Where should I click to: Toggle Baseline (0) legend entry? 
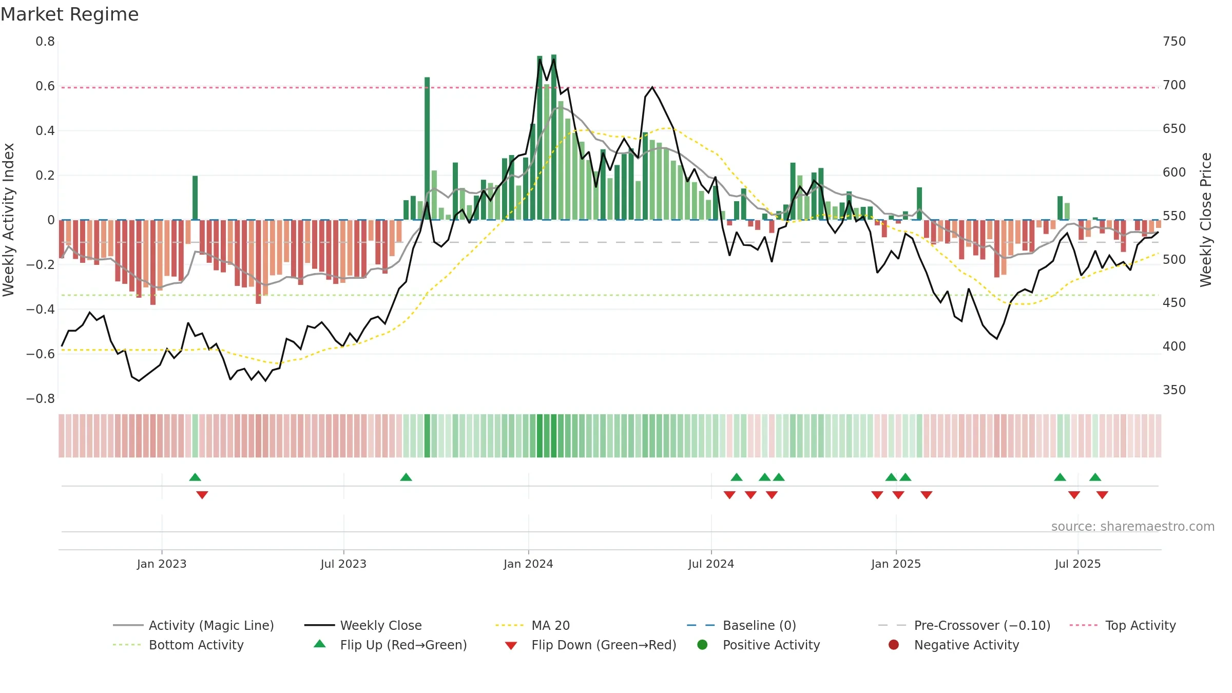tap(741, 625)
